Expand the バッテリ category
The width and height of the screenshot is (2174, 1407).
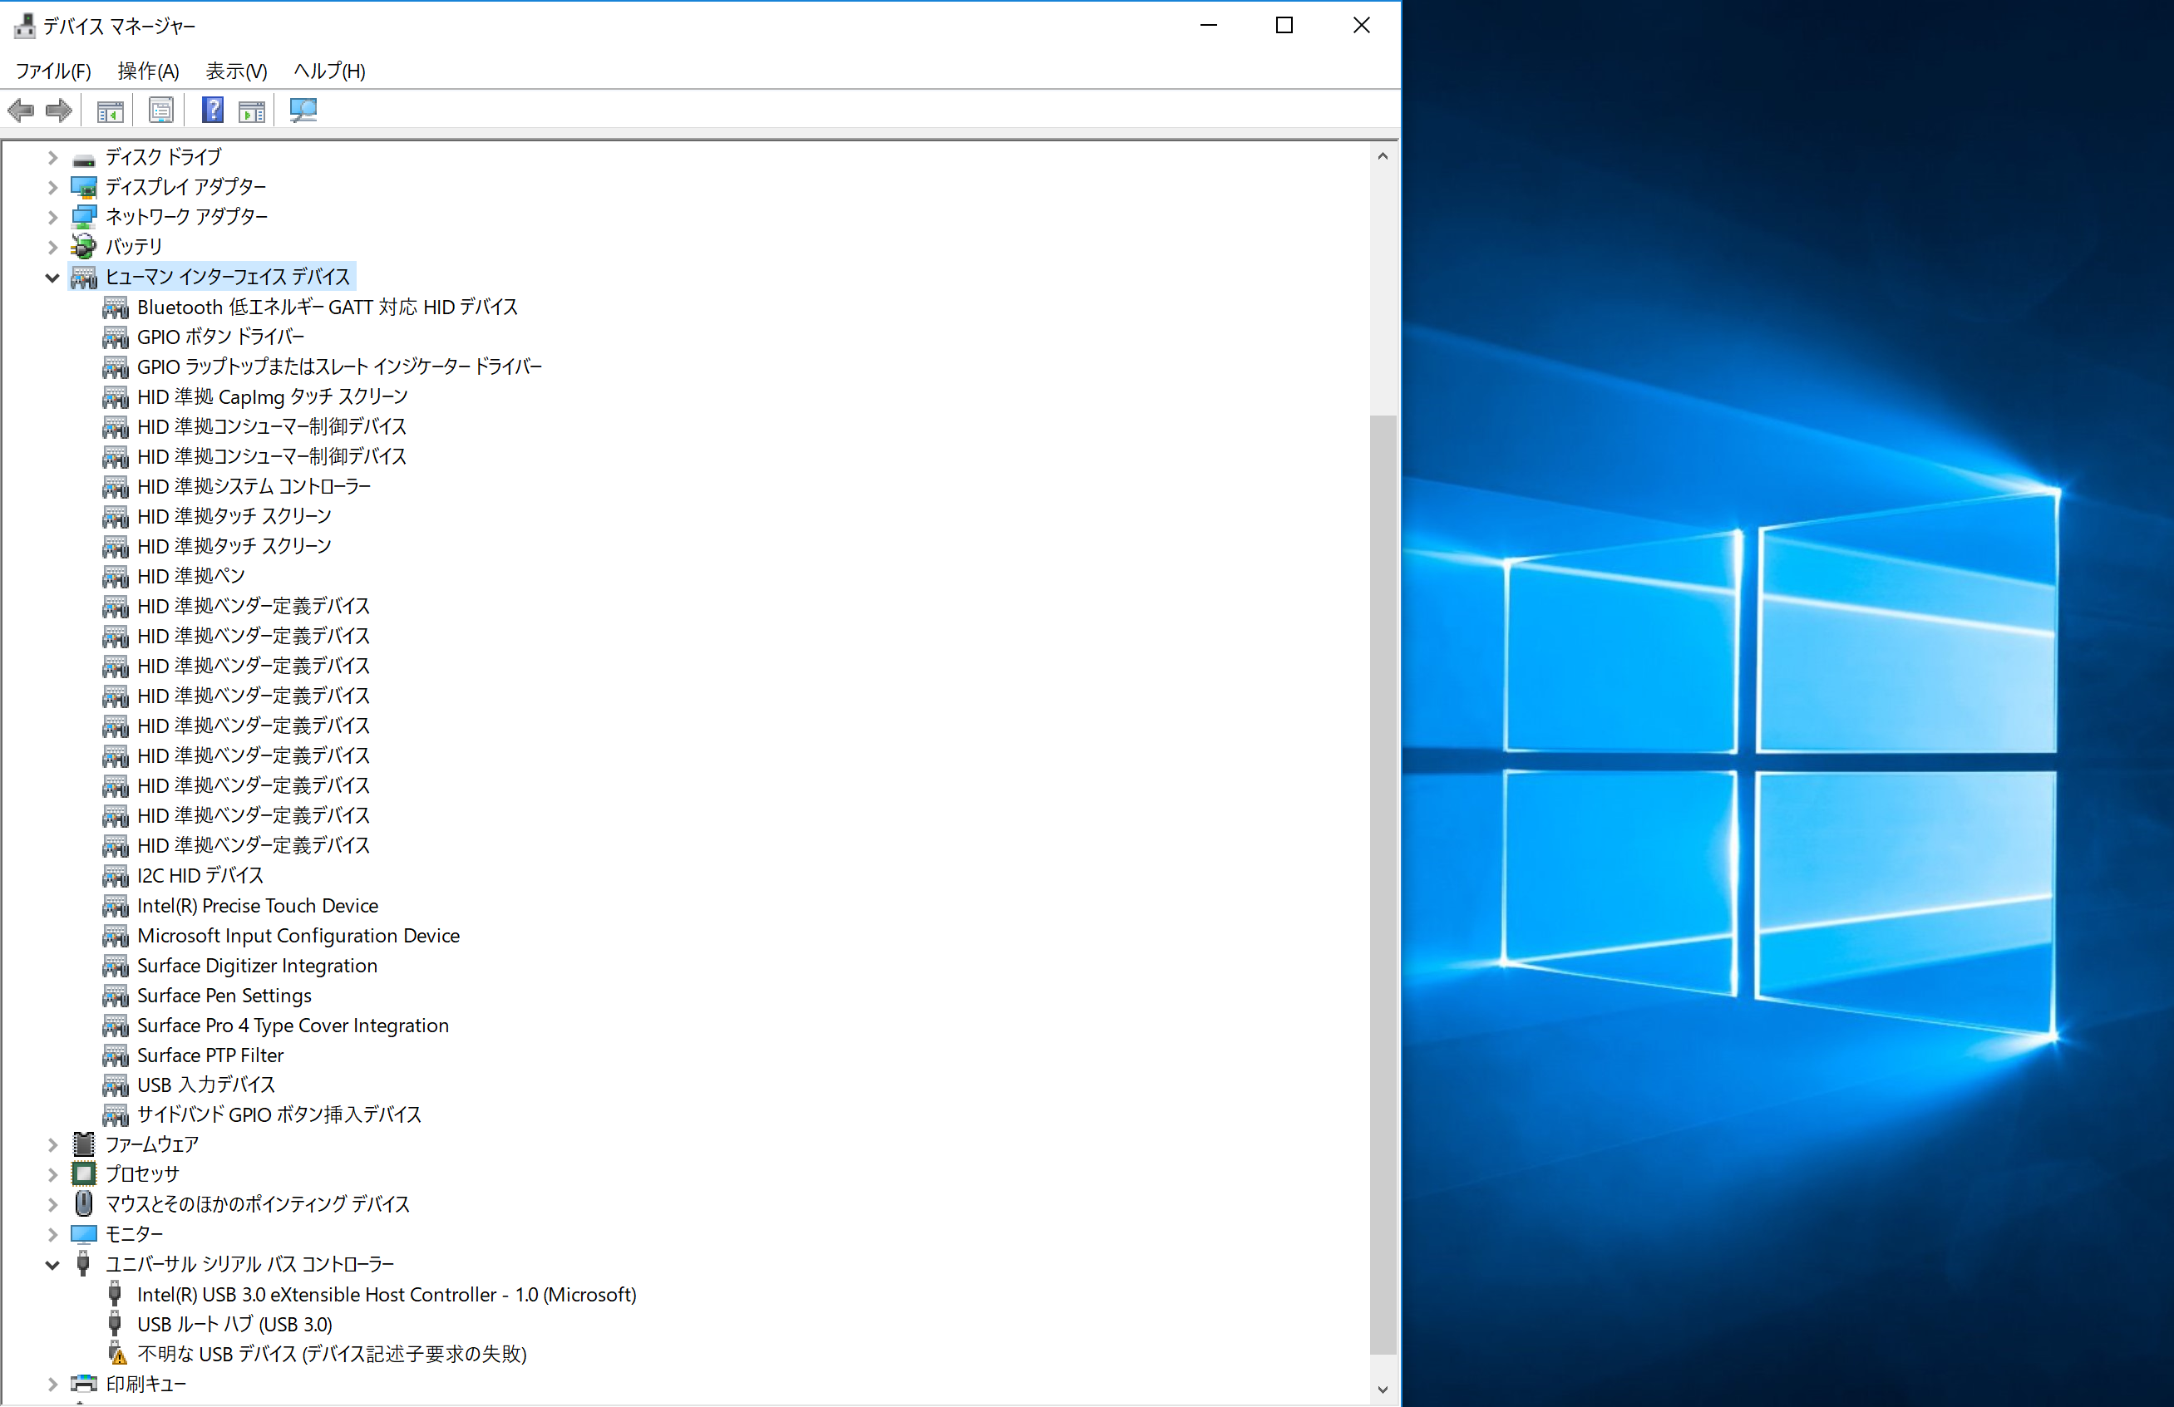pyautogui.click(x=52, y=248)
